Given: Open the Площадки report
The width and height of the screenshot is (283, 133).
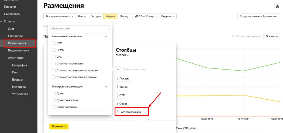Looking at the screenshot, I should coord(15,36).
